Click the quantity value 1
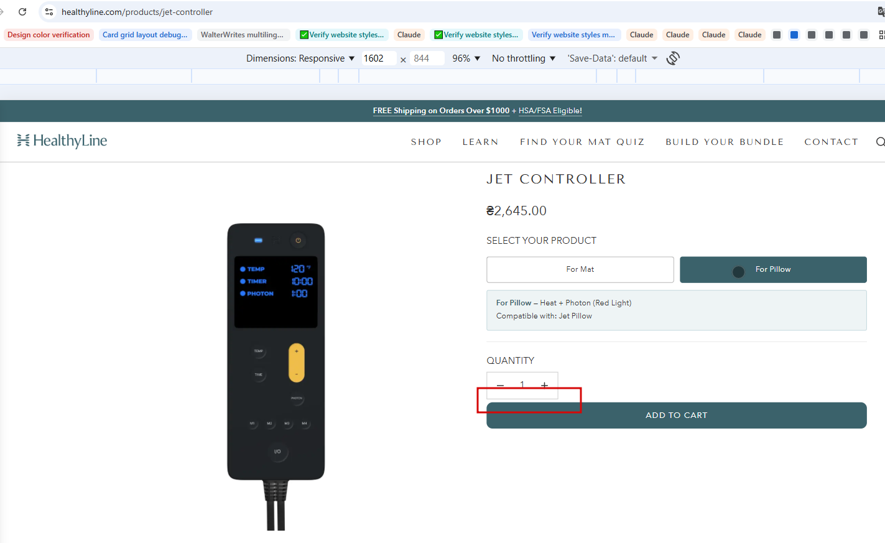Screen dimensions: 885x543 coord(522,386)
